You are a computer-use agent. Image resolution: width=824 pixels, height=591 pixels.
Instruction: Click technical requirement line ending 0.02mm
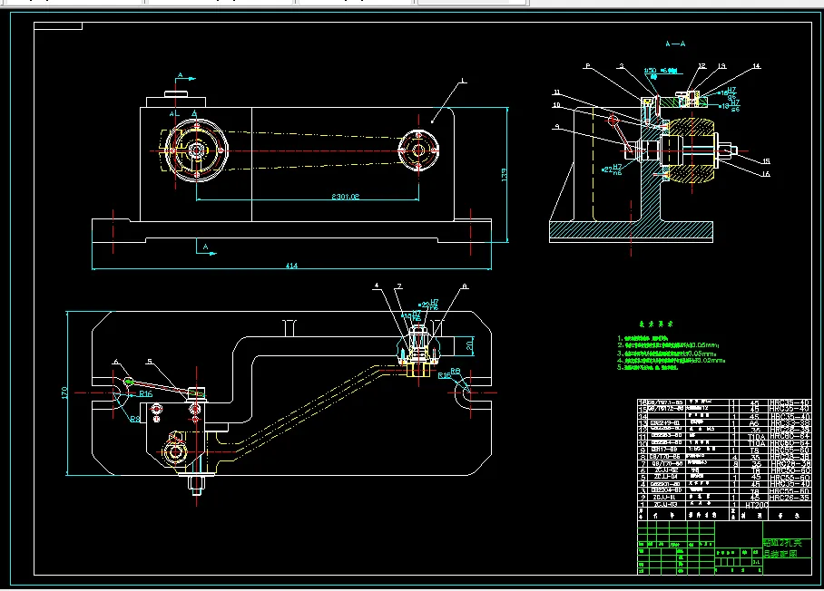(672, 361)
